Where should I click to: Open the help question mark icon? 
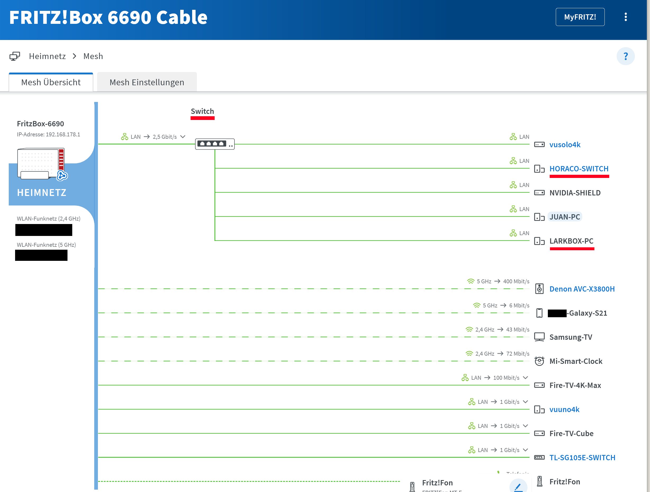pos(625,56)
